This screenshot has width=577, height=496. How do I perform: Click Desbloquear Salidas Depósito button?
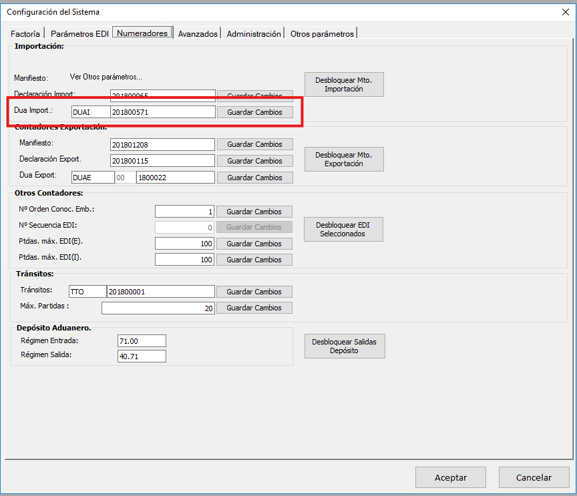coord(344,346)
